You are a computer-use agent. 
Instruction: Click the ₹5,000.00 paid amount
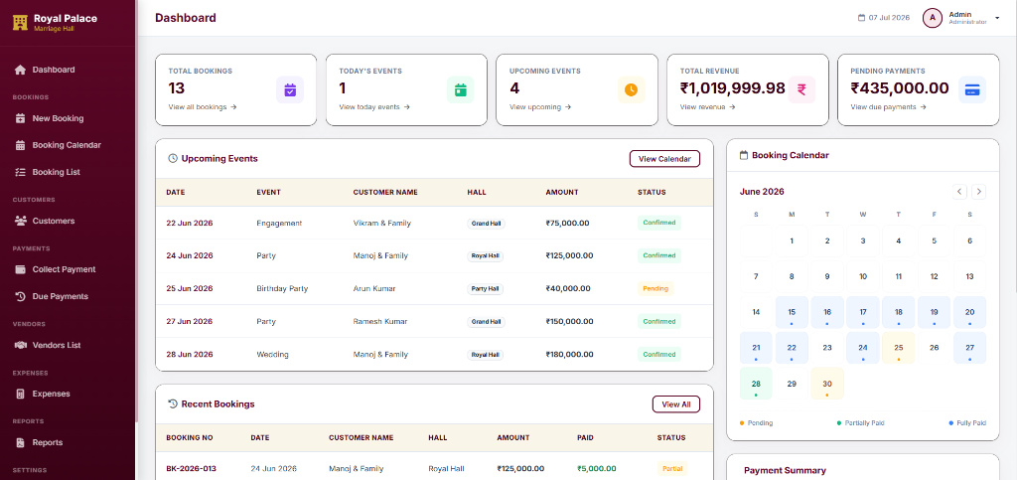tap(597, 468)
